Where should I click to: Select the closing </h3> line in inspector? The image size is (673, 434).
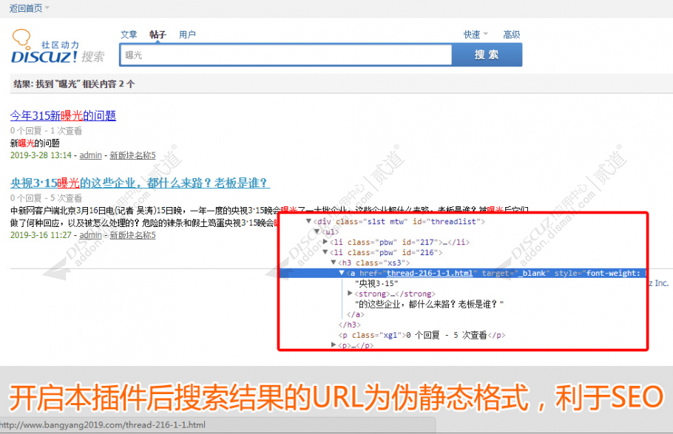[349, 325]
